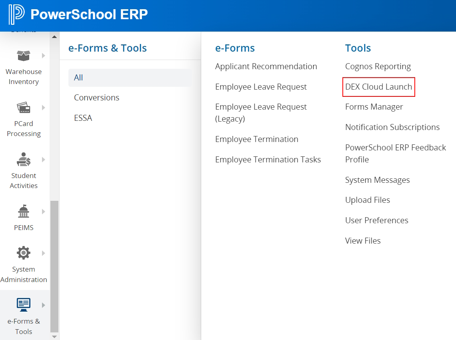Open the Warehouse Inventory box icon
Viewport: 456px width, 340px height.
(x=24, y=56)
